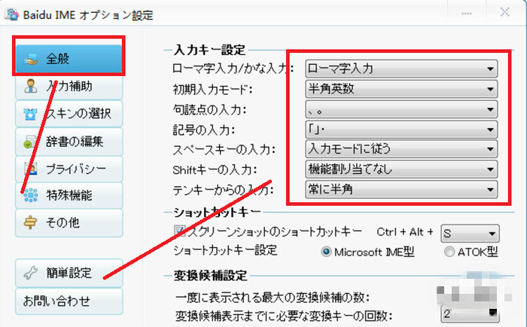Click the portrait icon beside プライバシー
Viewport: 527px width, 327px height.
[31, 169]
